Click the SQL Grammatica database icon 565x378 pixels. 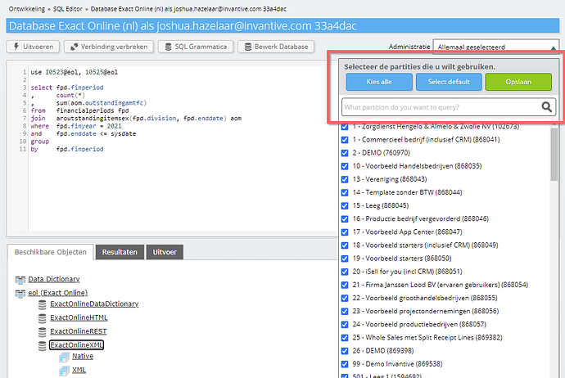168,47
